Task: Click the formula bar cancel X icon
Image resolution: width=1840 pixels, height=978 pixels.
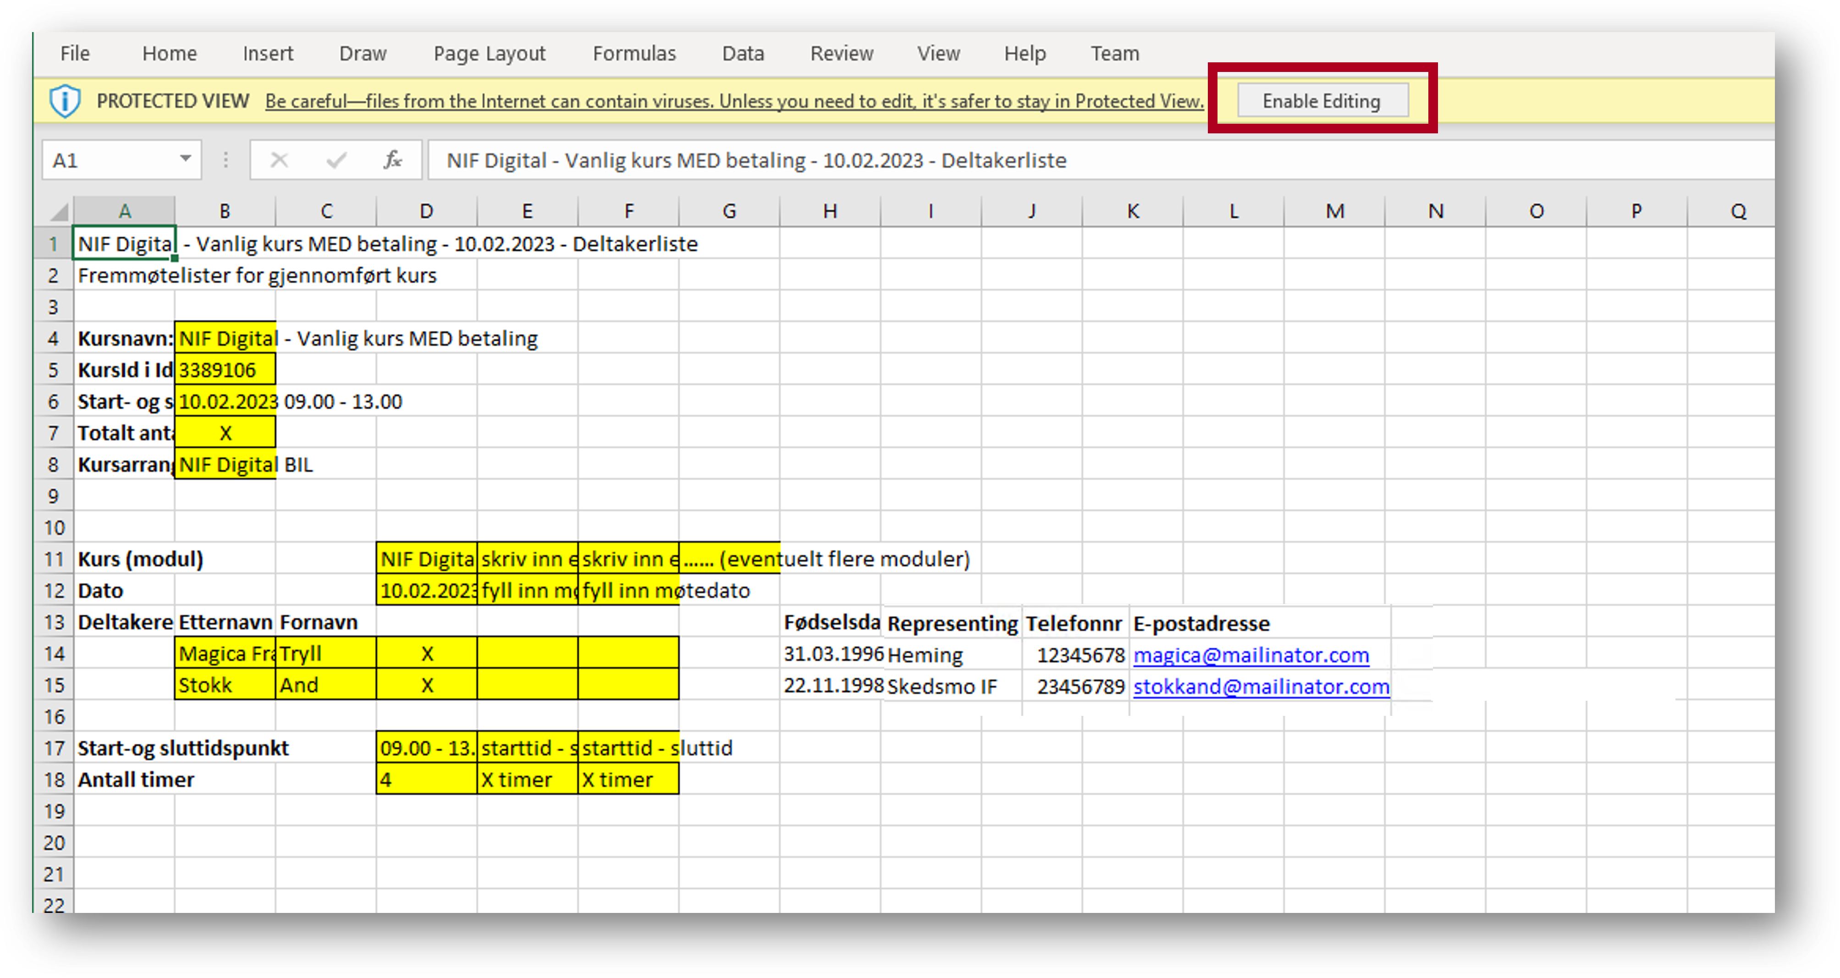Action: click(x=279, y=160)
